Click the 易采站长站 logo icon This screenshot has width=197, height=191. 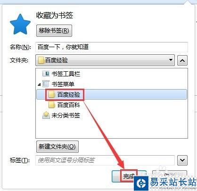(141, 183)
